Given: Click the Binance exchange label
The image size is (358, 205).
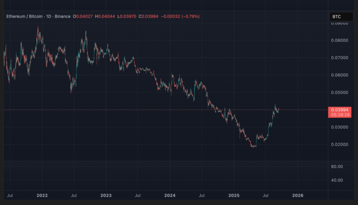Looking at the screenshot, I should click(x=62, y=17).
